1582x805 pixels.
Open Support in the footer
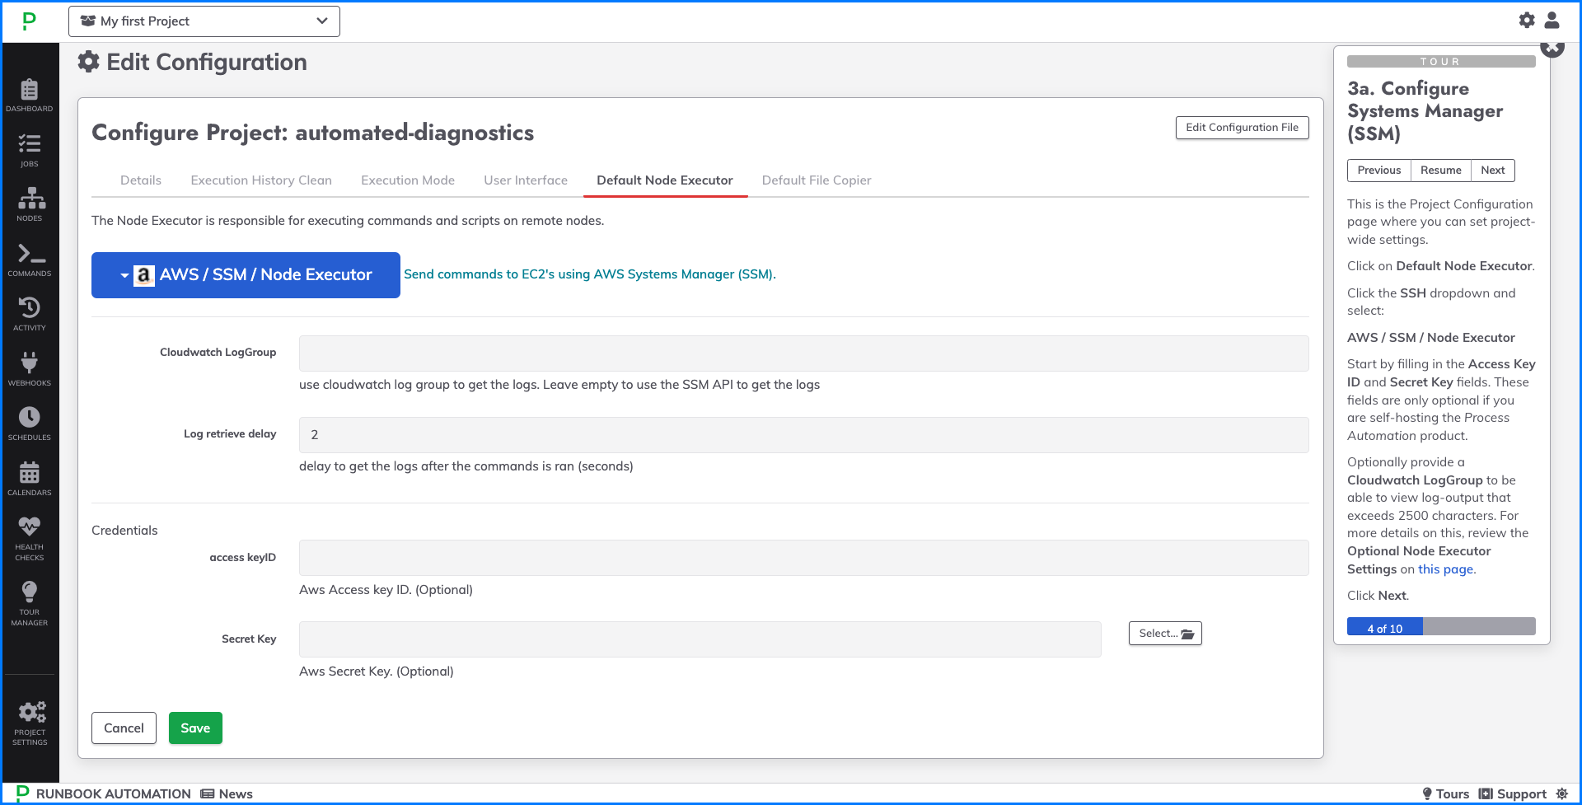coord(1513,793)
